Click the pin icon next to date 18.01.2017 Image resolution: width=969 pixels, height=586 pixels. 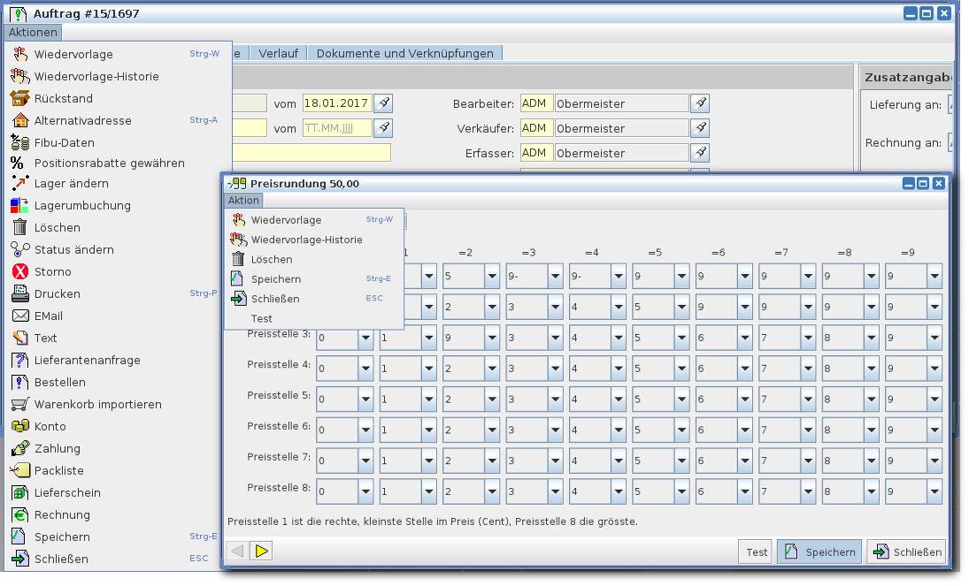383,103
